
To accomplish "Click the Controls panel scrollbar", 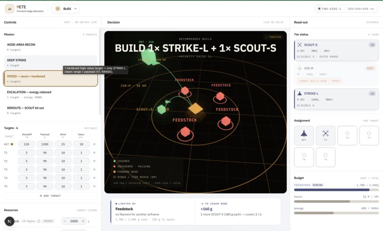I will click(100, 72).
